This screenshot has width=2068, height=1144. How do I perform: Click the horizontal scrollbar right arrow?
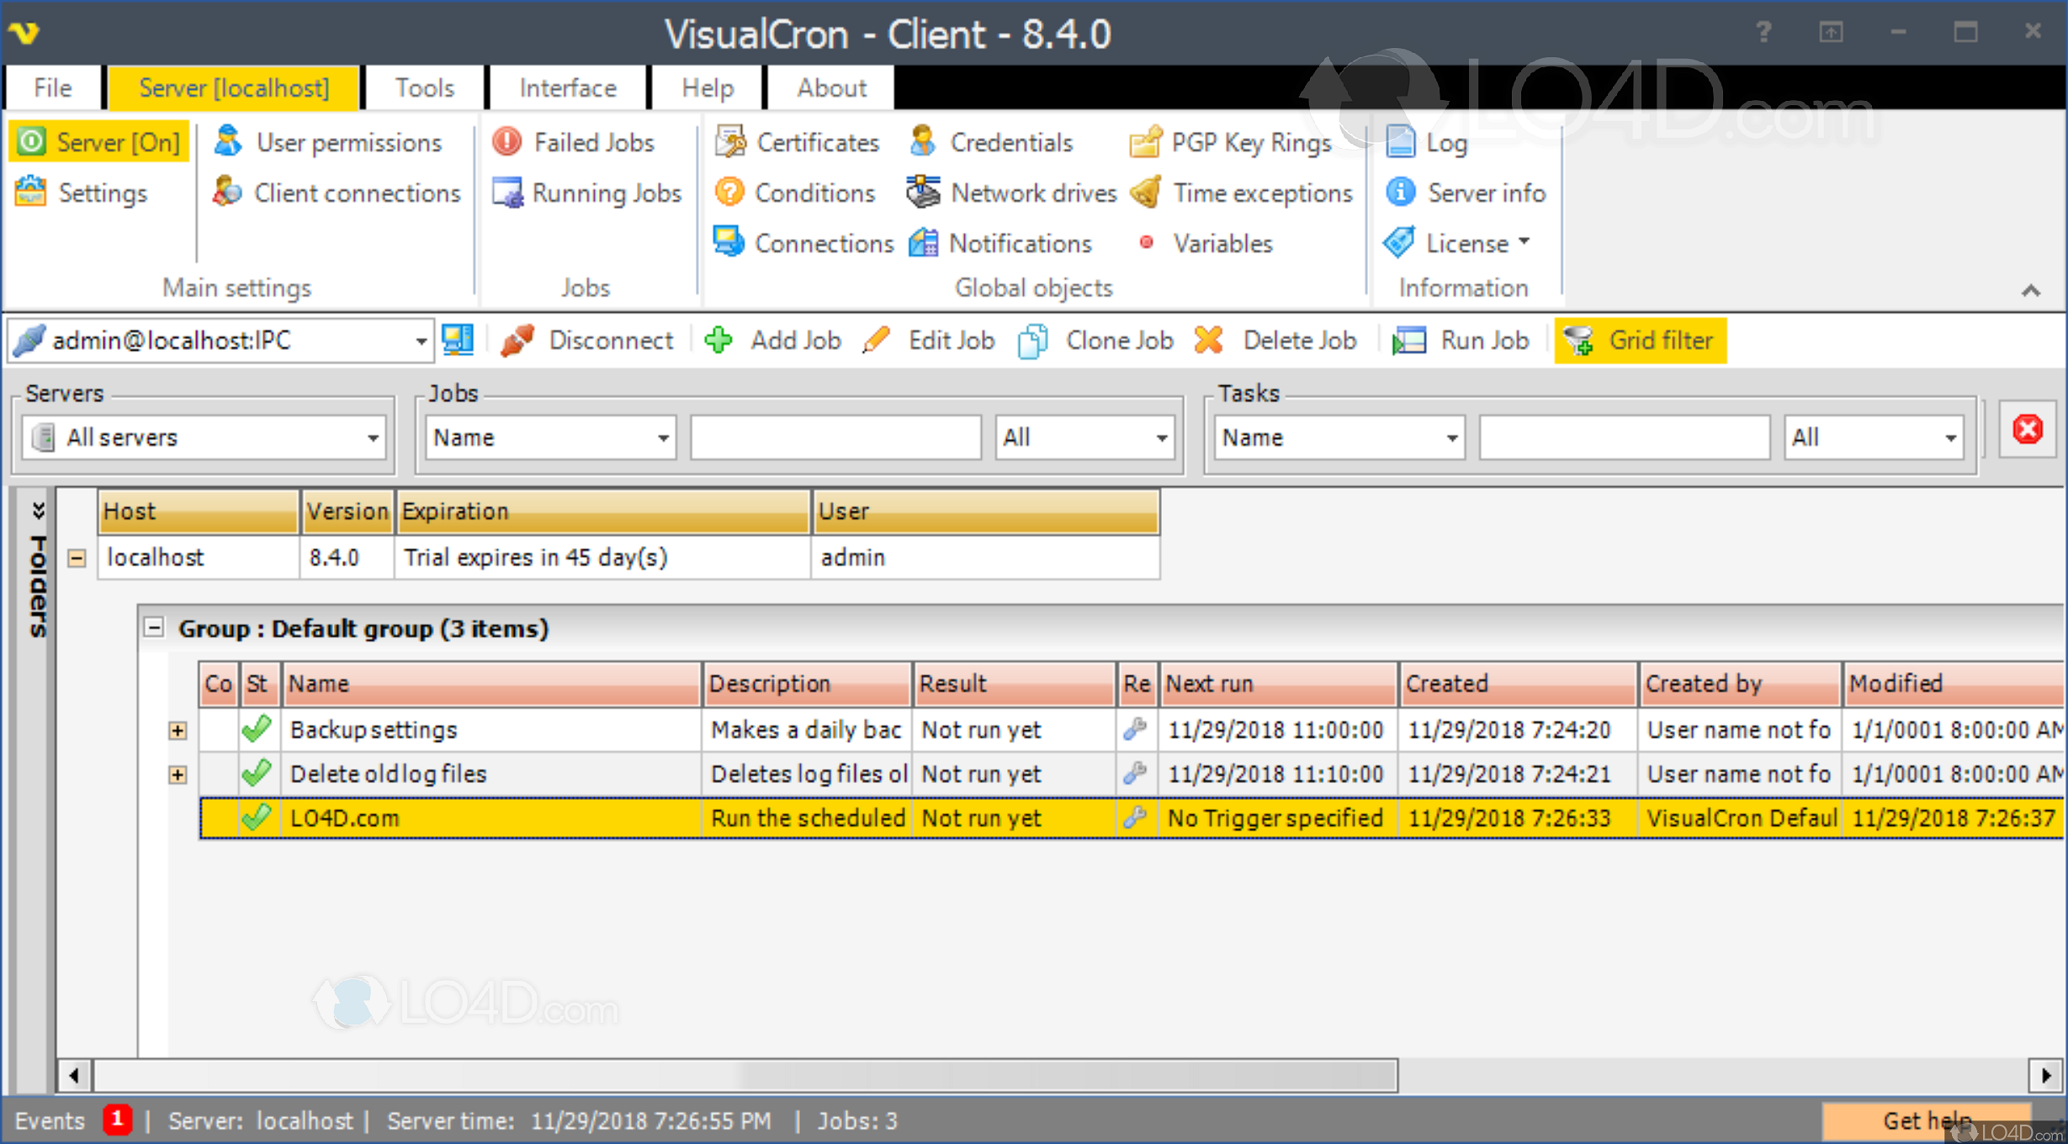[2045, 1075]
